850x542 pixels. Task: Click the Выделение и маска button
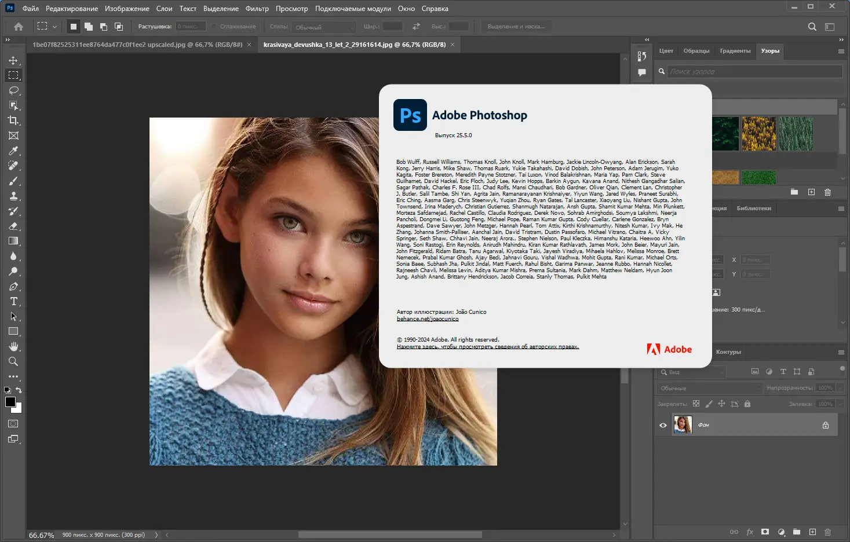pos(516,27)
